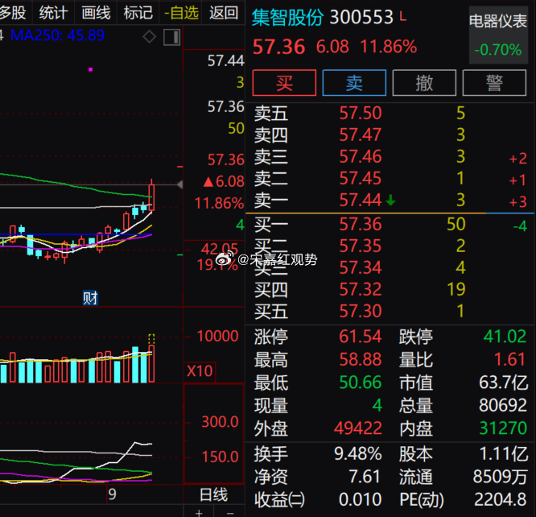The height and width of the screenshot is (517, 536).
Task: Click the magenta dot on chart
Action: 91,69
